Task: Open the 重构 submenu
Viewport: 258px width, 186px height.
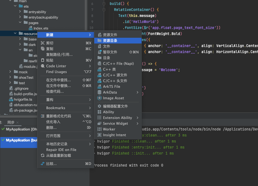Action: point(66,100)
